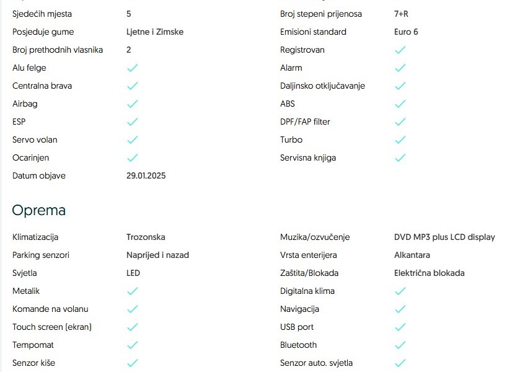Click the Servisna knjiga checkmark
Image resolution: width=512 pixels, height=372 pixels.
(400, 157)
